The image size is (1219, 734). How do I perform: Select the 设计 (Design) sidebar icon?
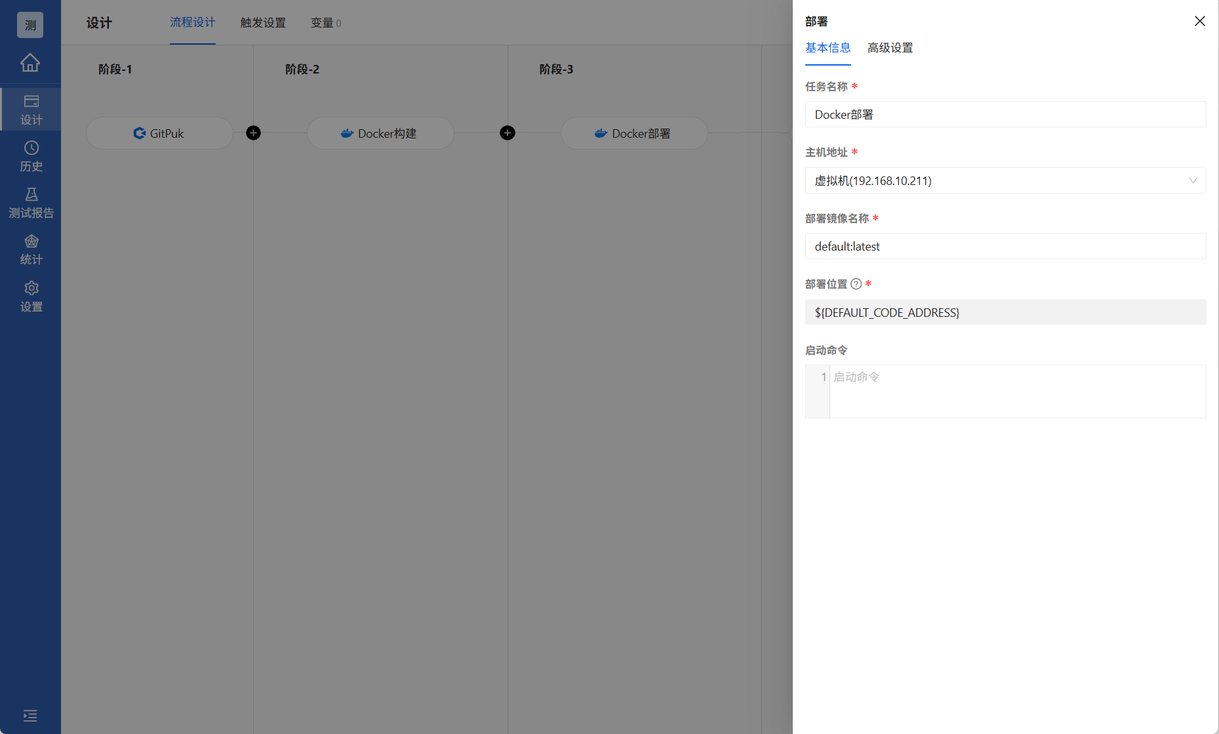[x=30, y=108]
